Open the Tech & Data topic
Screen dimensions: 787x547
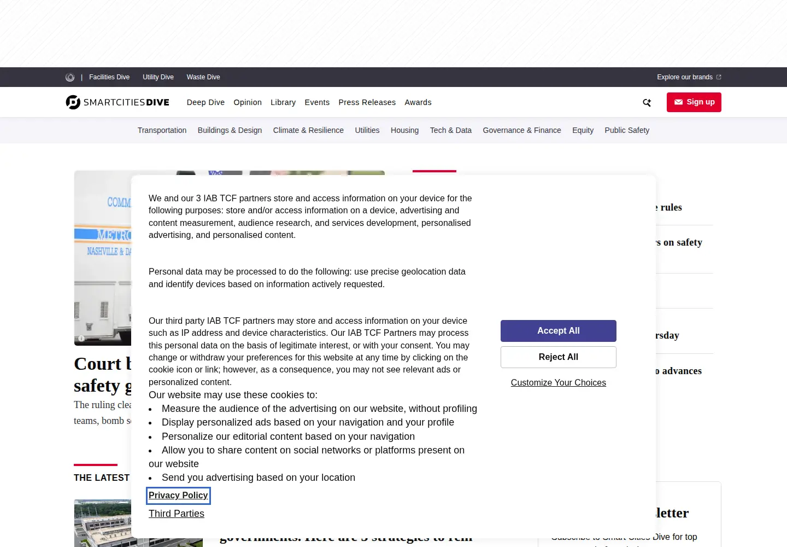click(x=451, y=130)
